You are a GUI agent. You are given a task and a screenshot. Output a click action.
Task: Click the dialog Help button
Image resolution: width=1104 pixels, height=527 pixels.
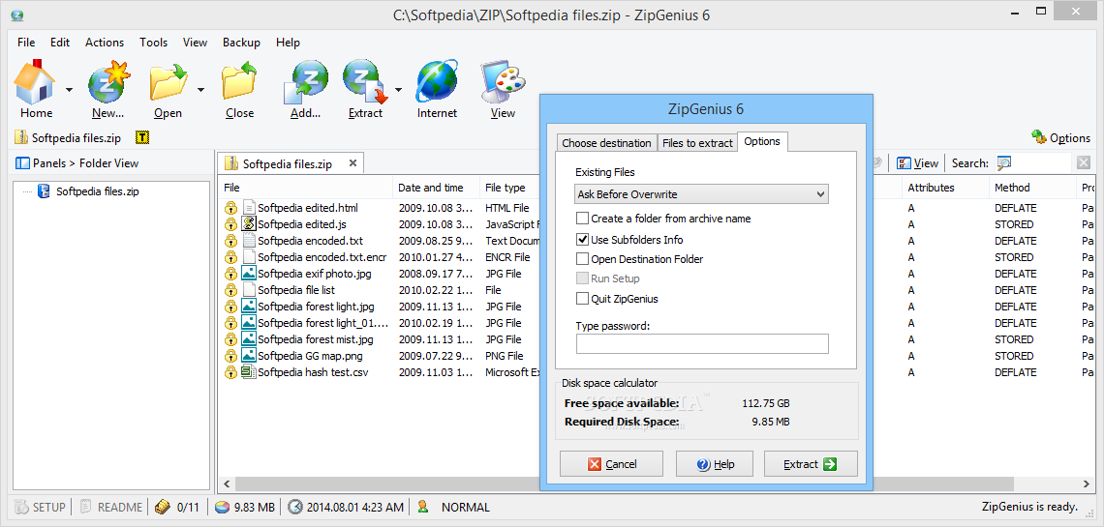point(715,464)
